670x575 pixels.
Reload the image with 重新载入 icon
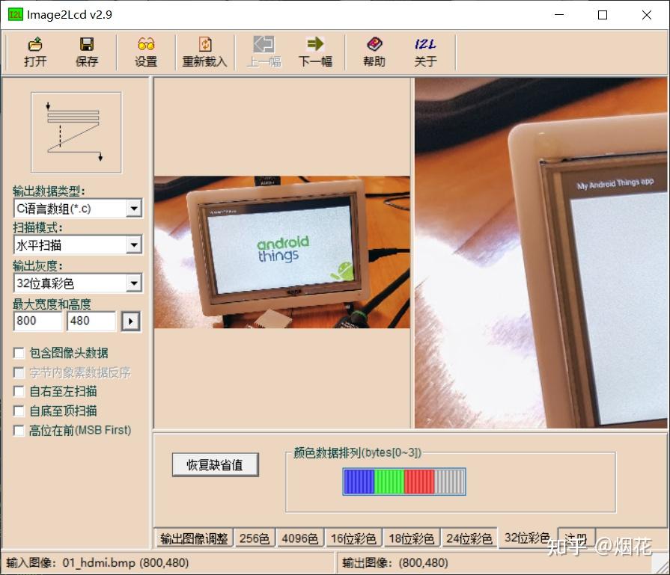[204, 52]
